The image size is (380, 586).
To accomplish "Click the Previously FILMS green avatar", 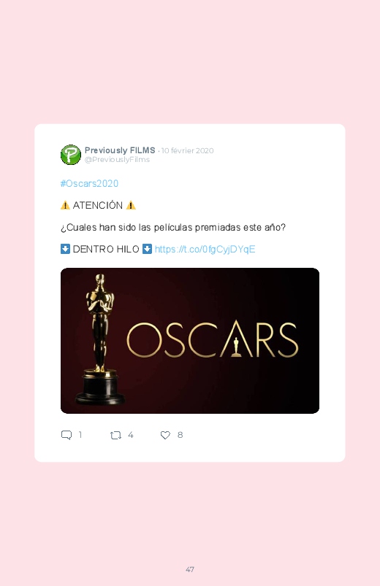I will 71,155.
